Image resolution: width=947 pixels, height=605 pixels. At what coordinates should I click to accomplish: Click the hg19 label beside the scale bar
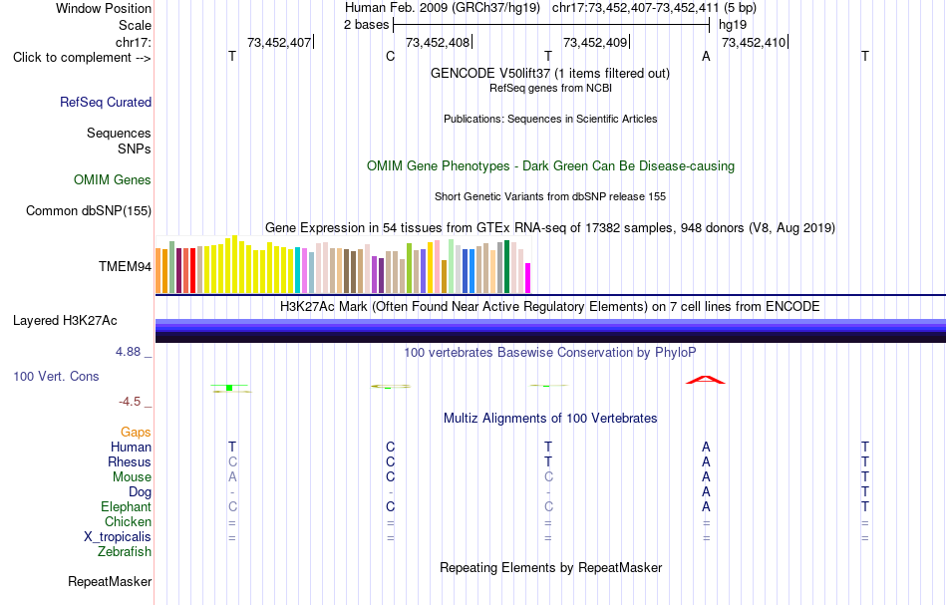pyautogui.click(x=733, y=25)
